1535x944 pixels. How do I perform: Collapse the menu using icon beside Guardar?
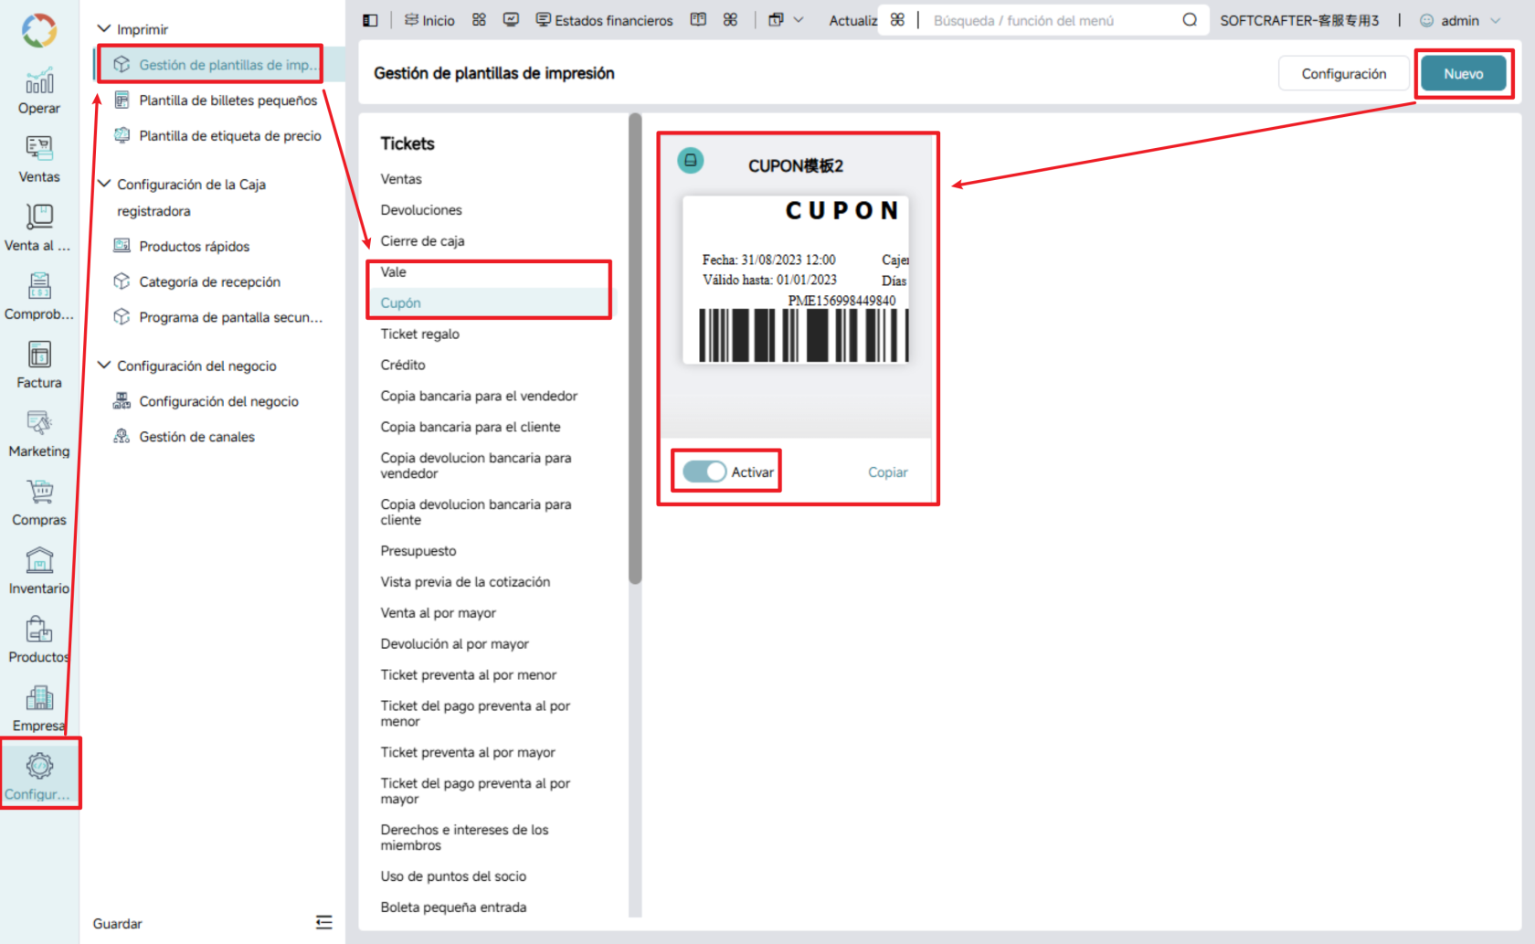point(324,922)
